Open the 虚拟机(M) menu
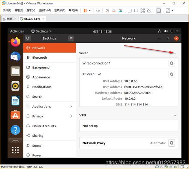189x169 pixels. [45, 10]
